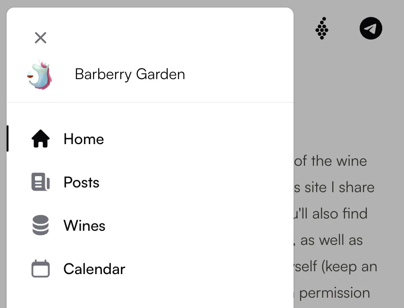Open the Calendar icon in the menu

click(40, 268)
